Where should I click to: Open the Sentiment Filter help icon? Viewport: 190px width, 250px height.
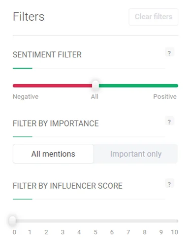coord(169,53)
